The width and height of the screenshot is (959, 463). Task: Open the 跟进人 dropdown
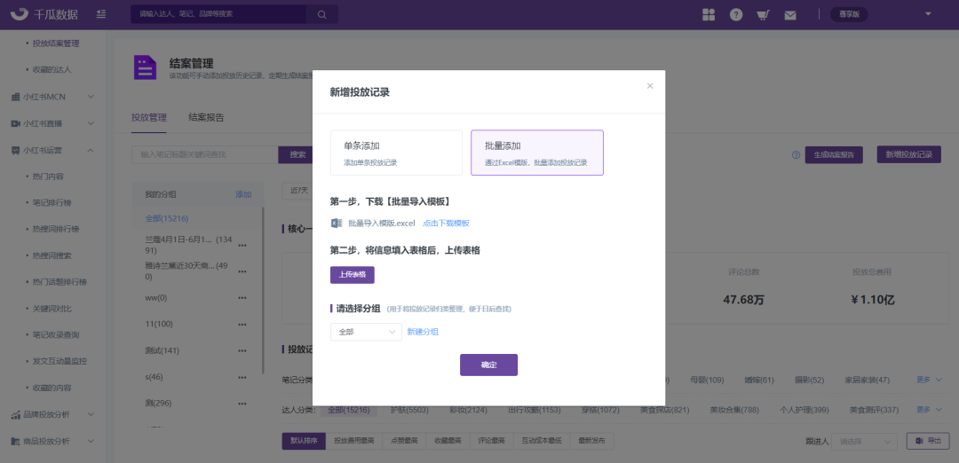click(x=865, y=441)
